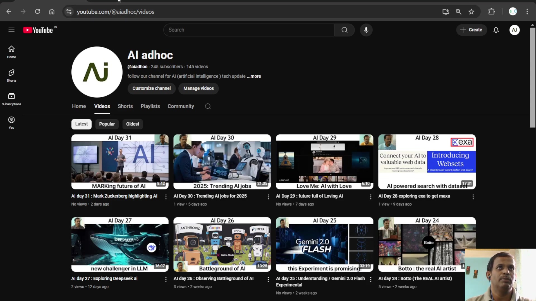This screenshot has height=301, width=536.
Task: Open title AI day 31 : Mark Zuckerberg highlighting AI
Action: [x=114, y=196]
